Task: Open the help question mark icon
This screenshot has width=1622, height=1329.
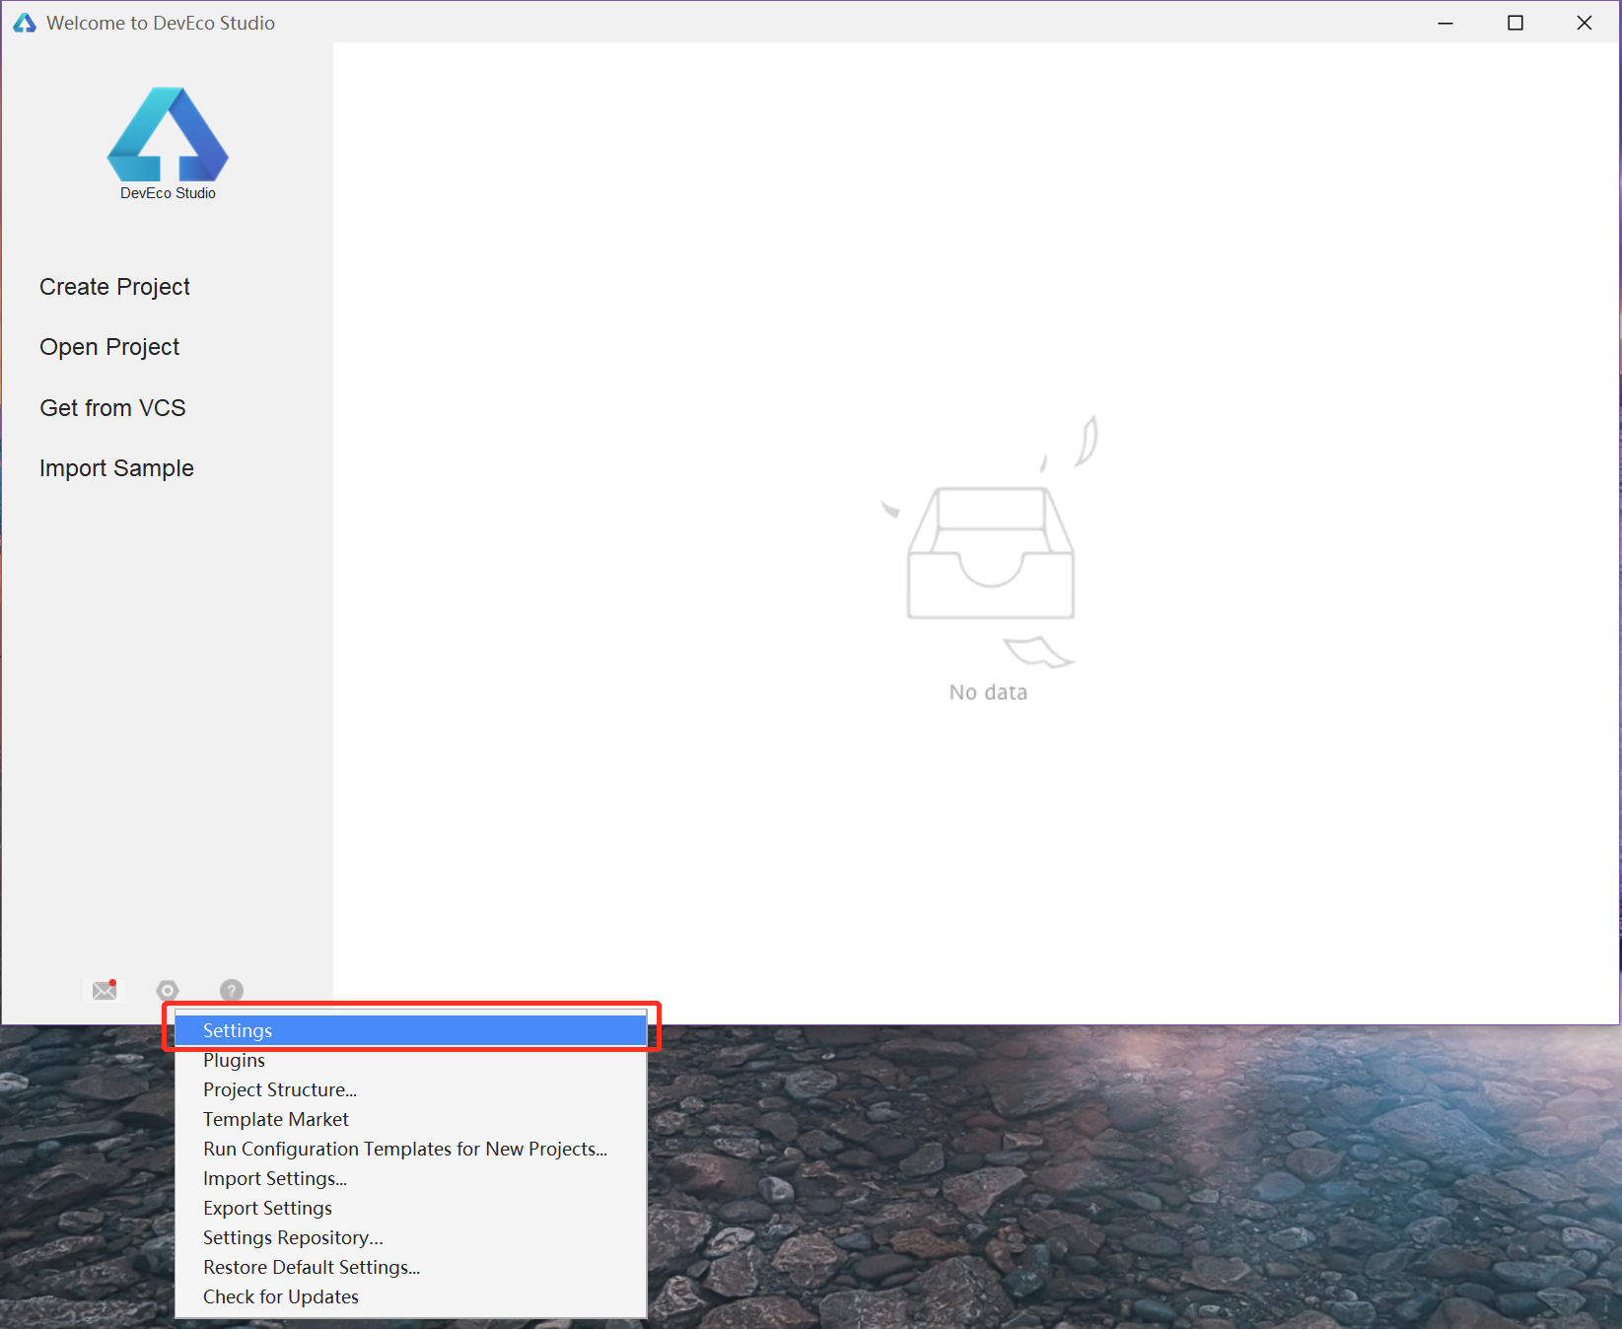Action: pyautogui.click(x=232, y=990)
